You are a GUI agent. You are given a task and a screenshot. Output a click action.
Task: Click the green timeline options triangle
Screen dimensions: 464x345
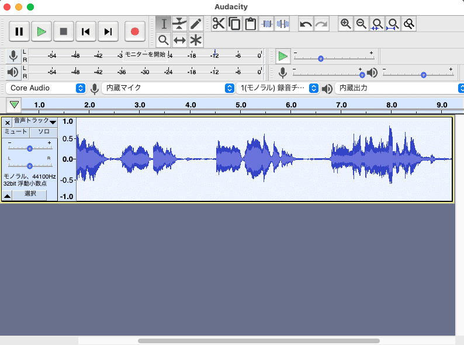coord(14,104)
